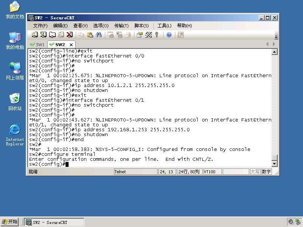Viewport: 303px width, 227px height.
Task: Select the 回收站 recycle bin icon
Action: tap(15, 102)
